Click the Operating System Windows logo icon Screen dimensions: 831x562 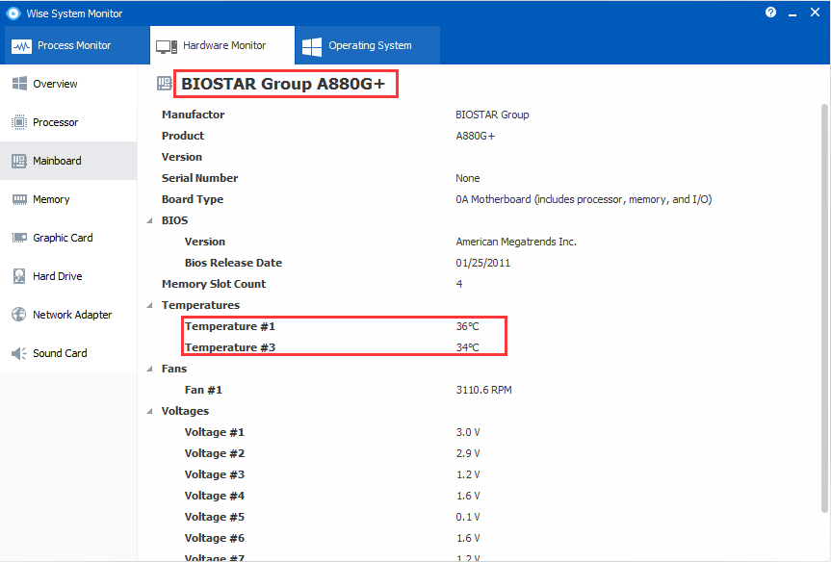(312, 46)
